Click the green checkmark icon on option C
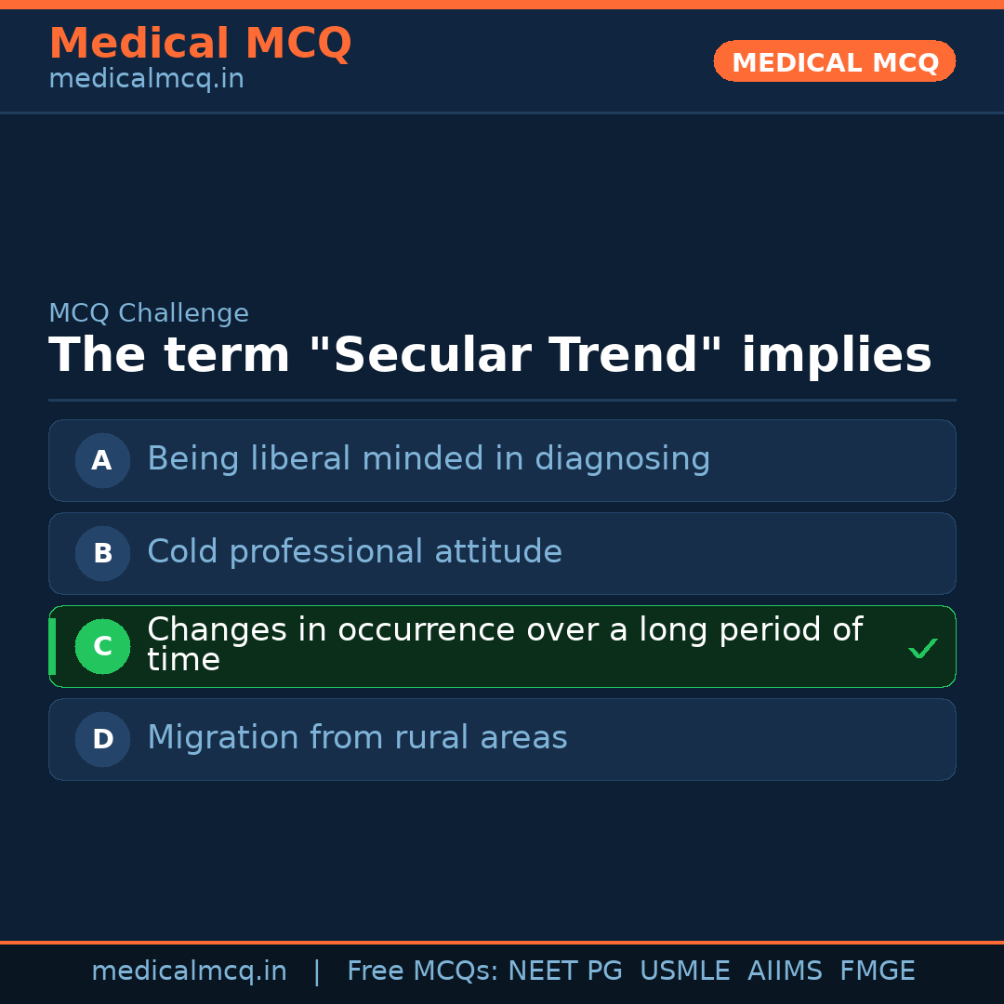The width and height of the screenshot is (1004, 1004). click(x=922, y=648)
